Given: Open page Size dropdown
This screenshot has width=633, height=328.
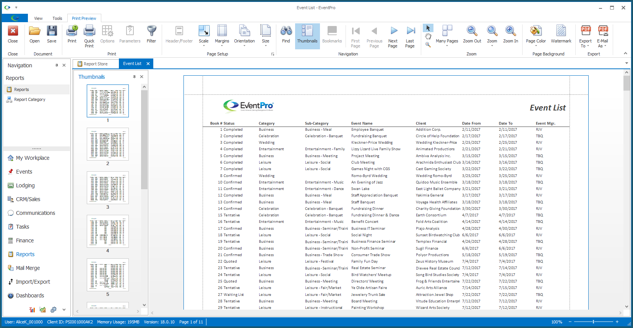Looking at the screenshot, I should pyautogui.click(x=266, y=36).
